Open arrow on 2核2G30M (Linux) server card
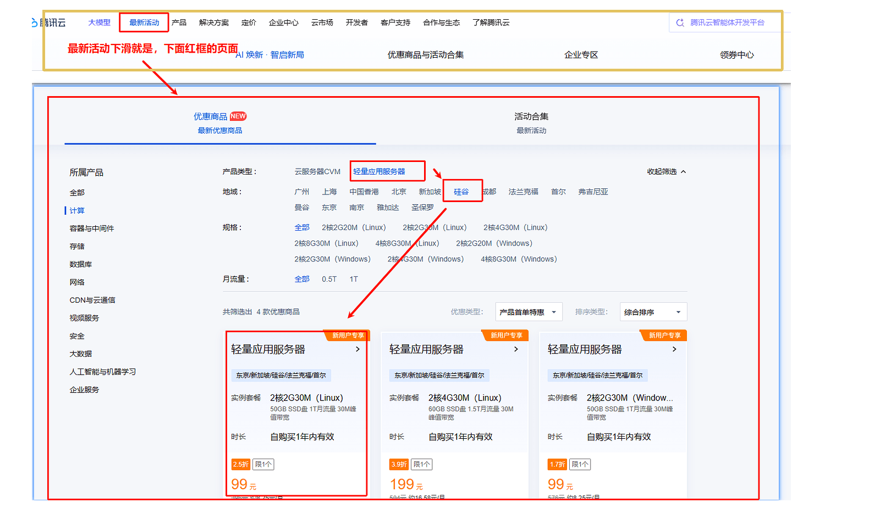880x525 pixels. [358, 349]
